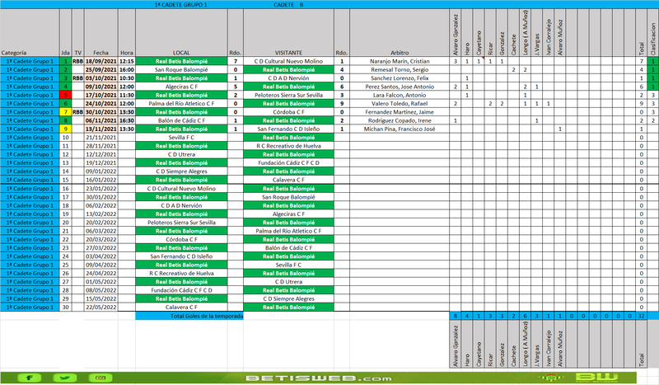Click the 'LOCAL' column header
The height and width of the screenshot is (385, 659).
[181, 33]
